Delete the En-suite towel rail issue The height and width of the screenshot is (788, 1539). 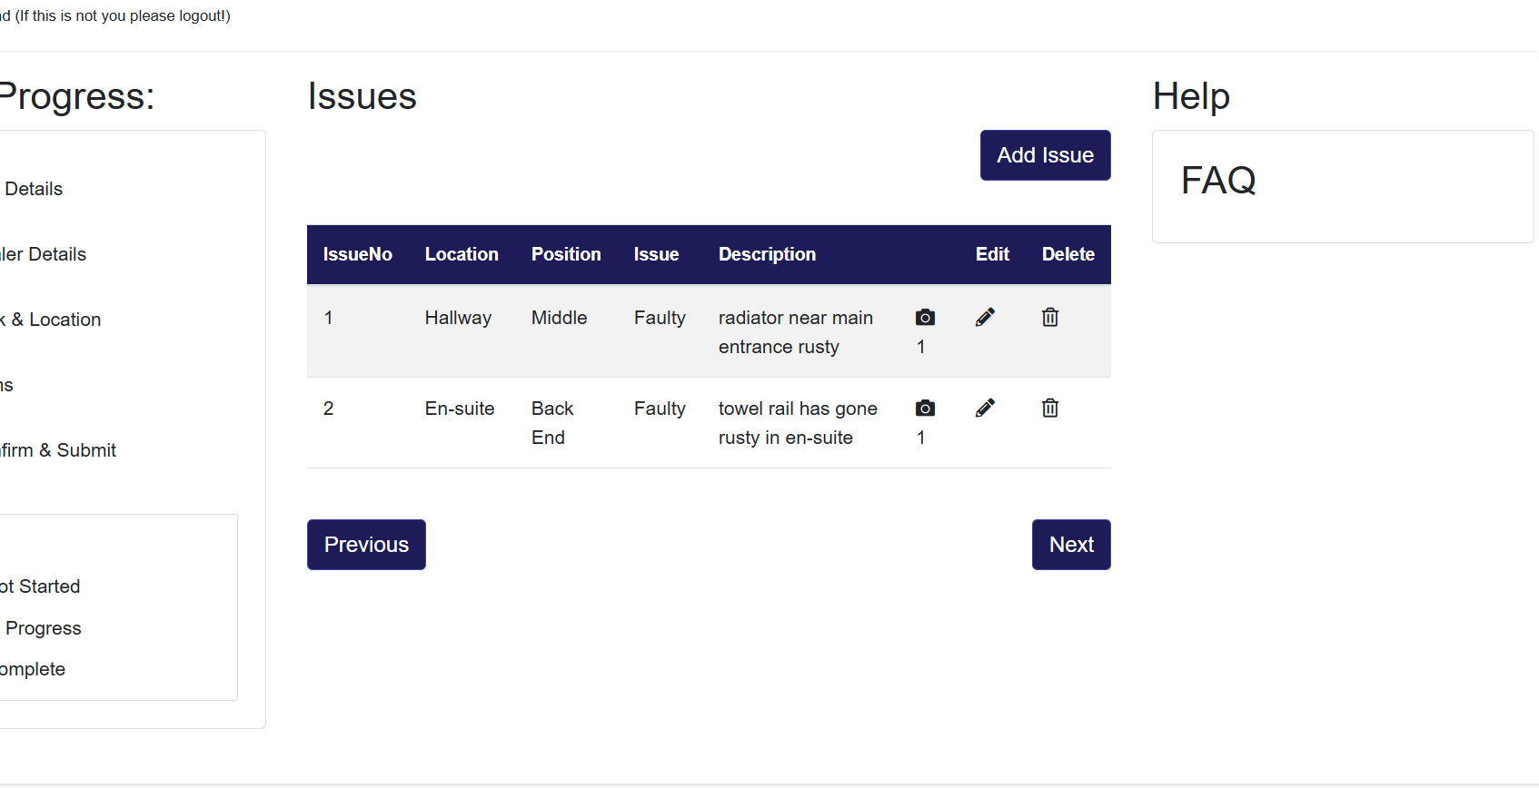1050,409
